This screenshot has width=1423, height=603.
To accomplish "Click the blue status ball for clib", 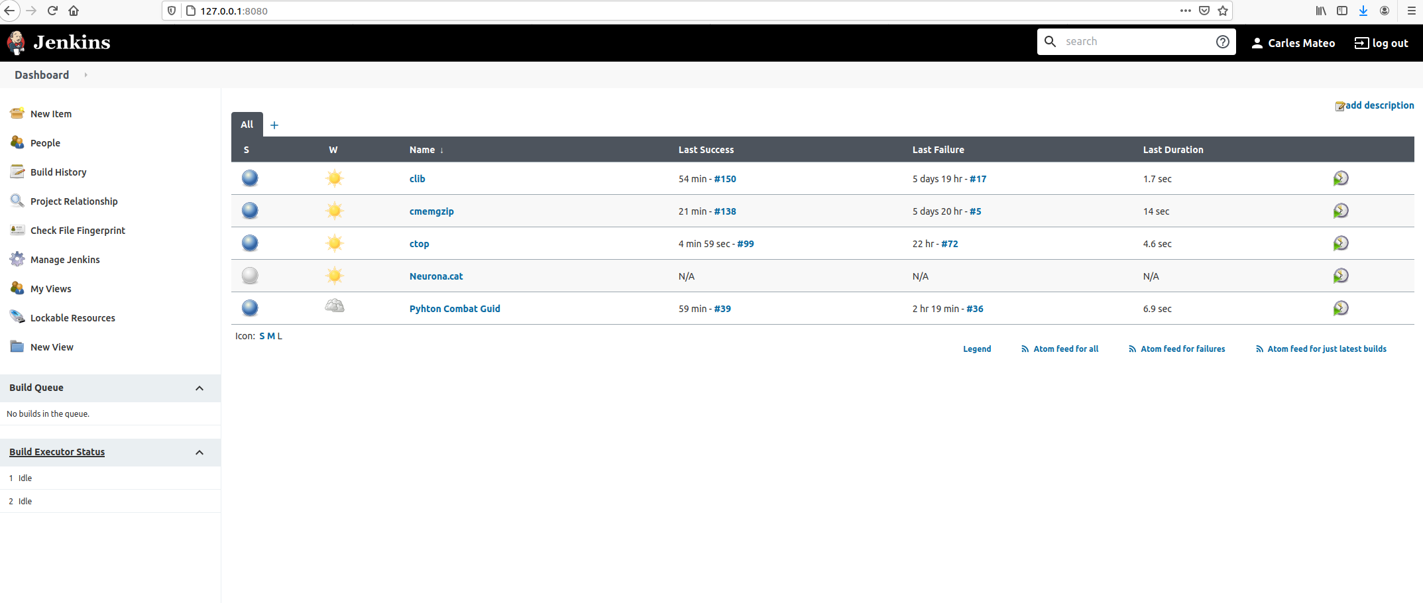I will pos(250,178).
